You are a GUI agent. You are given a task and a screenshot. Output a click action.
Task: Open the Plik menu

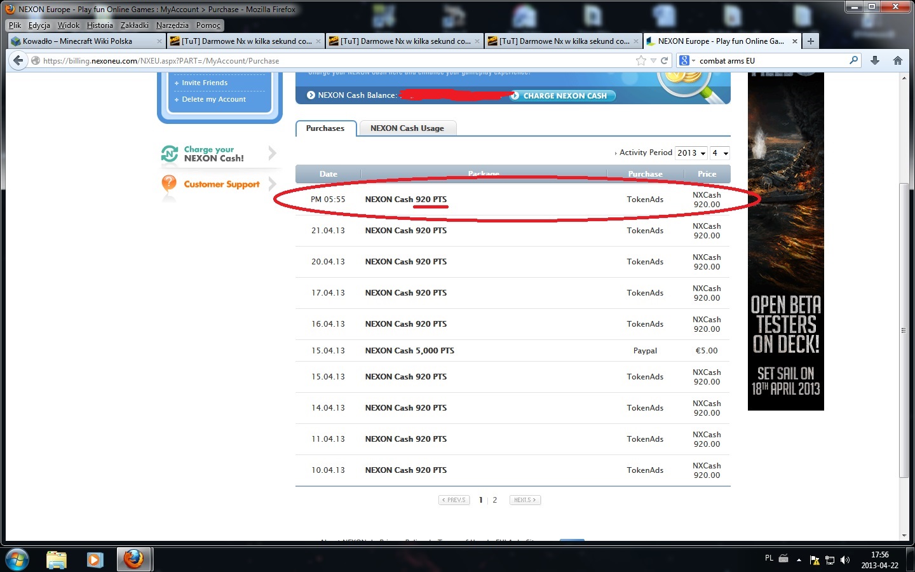15,25
